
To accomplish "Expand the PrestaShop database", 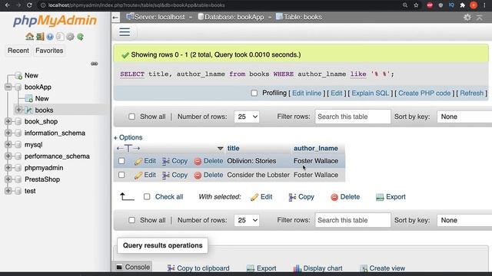I will [8, 179].
